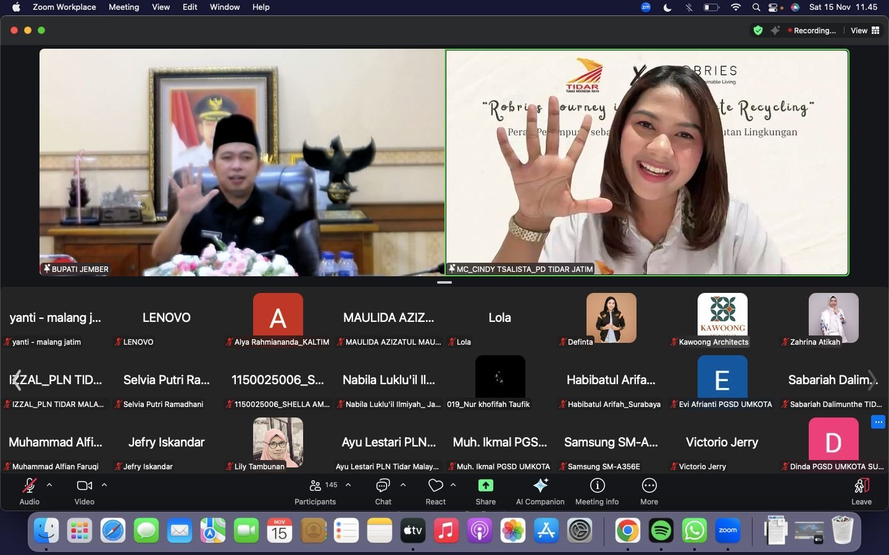The height and width of the screenshot is (555, 889).
Task: Unmute the microphone with Audio button
Action: [29, 491]
